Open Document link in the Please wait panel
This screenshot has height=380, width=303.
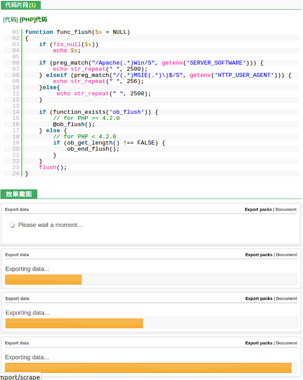[x=286, y=210]
